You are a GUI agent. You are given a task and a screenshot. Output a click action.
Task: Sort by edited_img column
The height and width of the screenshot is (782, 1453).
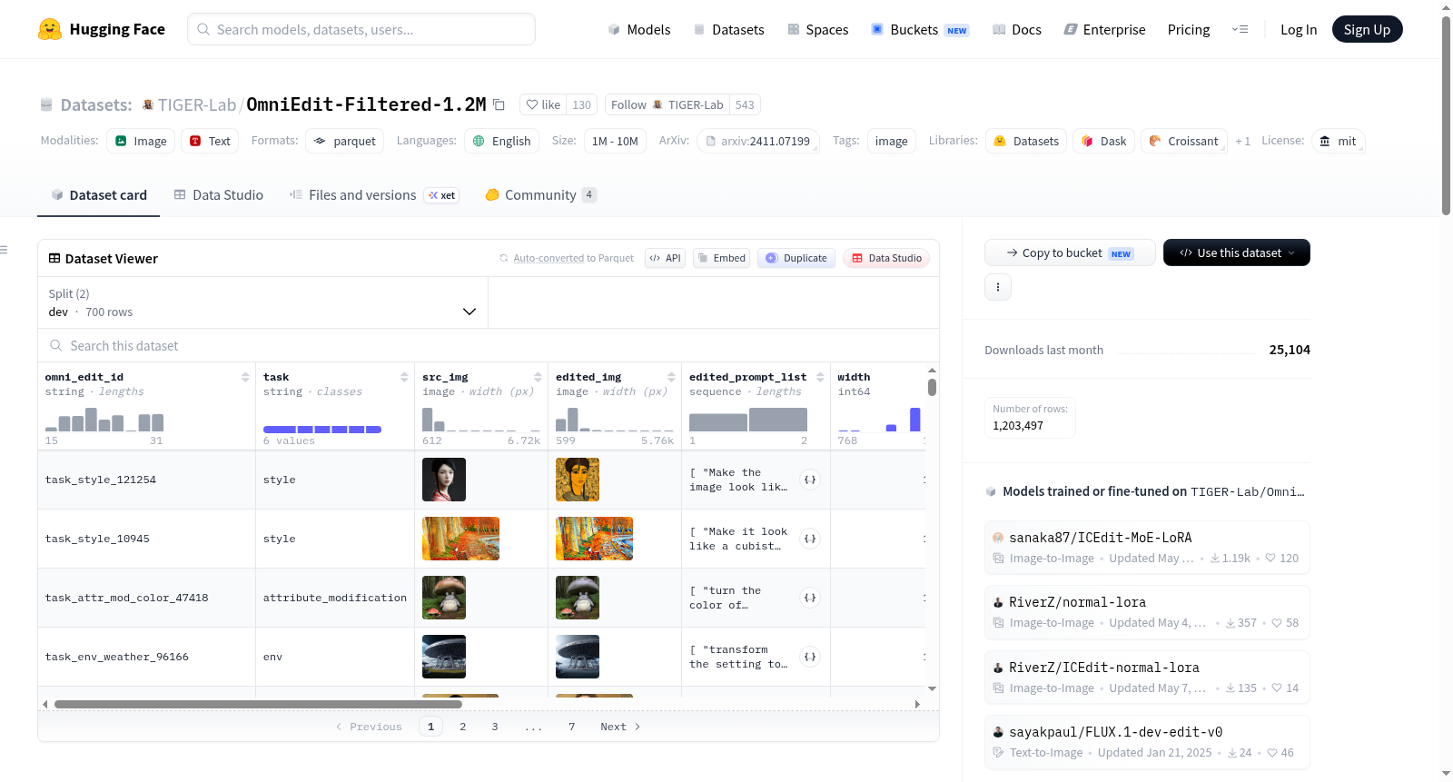(x=671, y=377)
